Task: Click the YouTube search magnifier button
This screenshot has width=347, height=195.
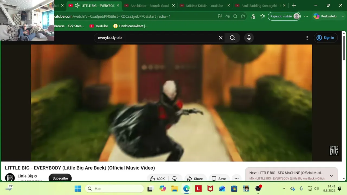Action: 233,38
